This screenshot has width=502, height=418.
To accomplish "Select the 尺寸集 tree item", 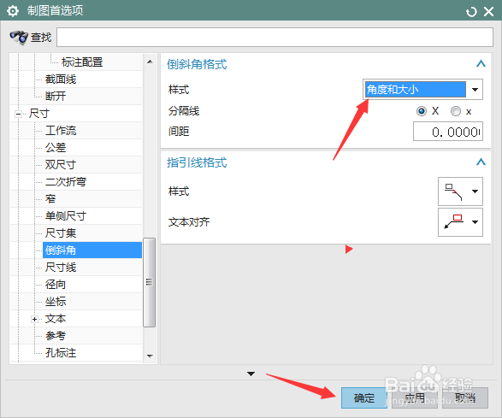I will pos(61,233).
